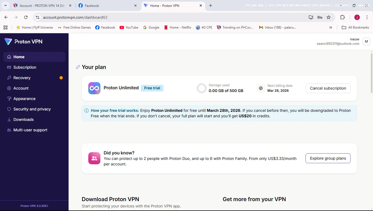The height and width of the screenshot is (211, 373).
Task: Click the pink group people icon
Action: coord(94,158)
